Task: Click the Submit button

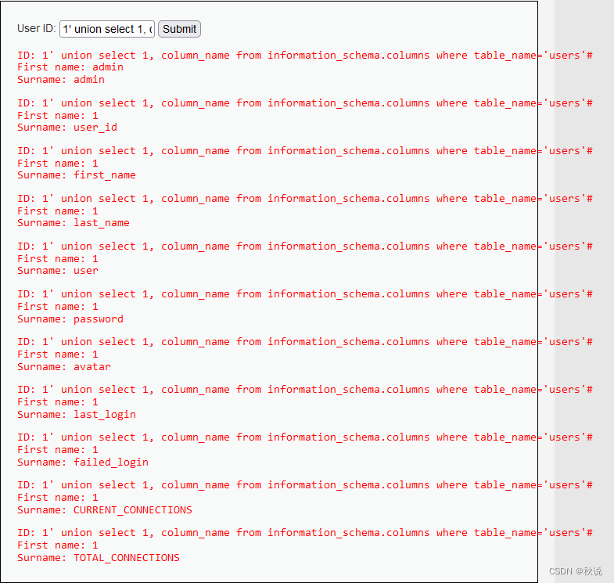Action: [x=179, y=29]
